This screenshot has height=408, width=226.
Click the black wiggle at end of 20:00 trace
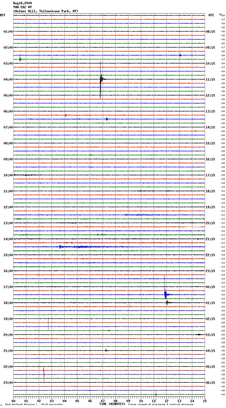199,335
